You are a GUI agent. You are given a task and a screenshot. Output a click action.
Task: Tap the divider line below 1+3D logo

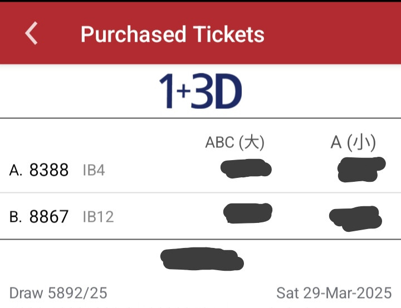pos(200,118)
